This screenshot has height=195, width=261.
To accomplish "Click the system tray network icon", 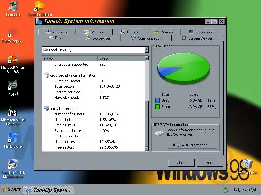I will (225, 189).
